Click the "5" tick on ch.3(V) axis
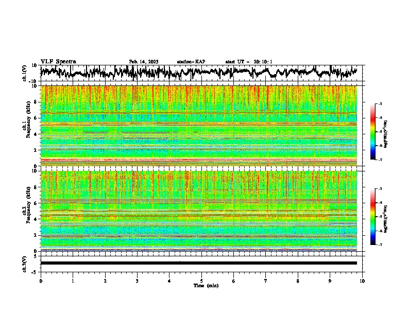Viewport: 408px width, 315px height. (36, 256)
